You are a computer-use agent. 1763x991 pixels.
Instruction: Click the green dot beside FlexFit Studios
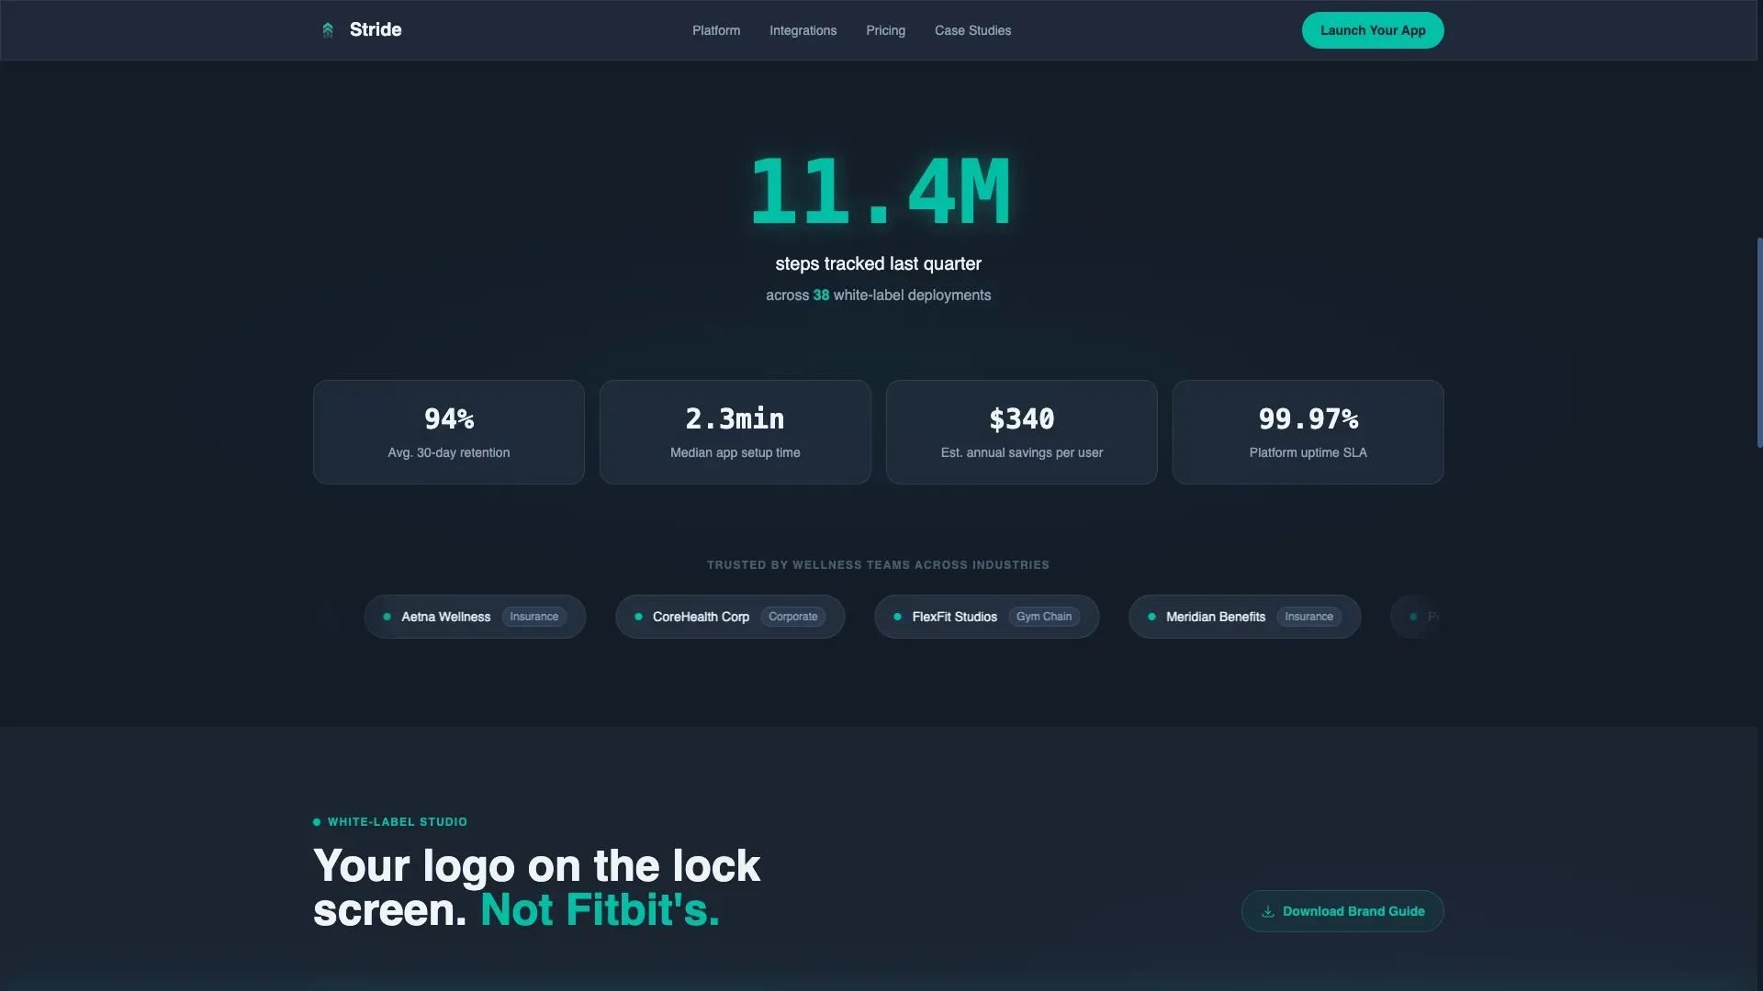(x=897, y=617)
